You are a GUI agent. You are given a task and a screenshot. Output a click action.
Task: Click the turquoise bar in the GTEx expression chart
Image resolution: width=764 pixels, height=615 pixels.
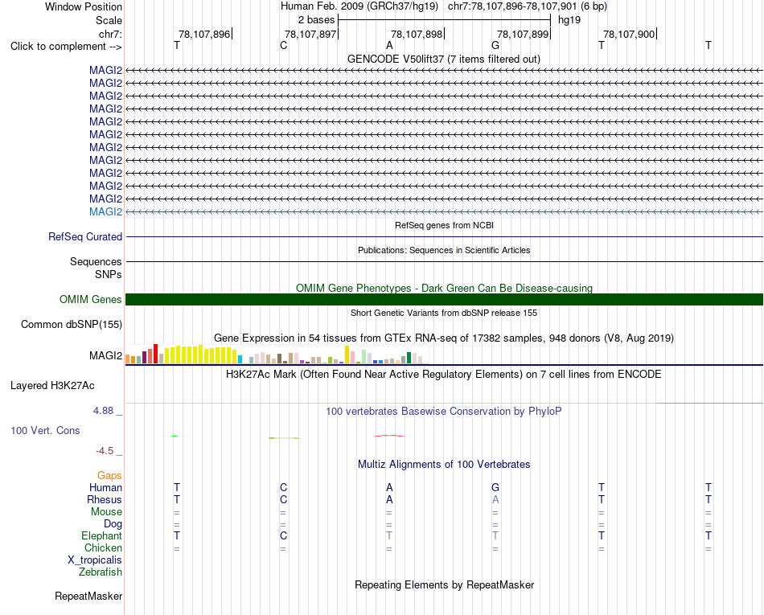click(x=240, y=359)
